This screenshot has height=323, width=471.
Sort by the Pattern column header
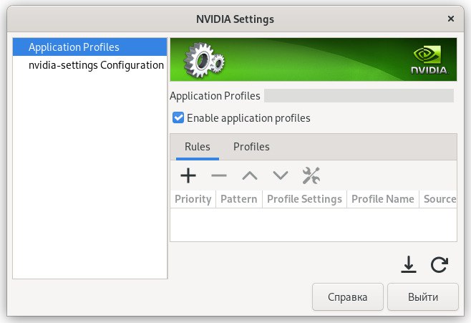239,199
